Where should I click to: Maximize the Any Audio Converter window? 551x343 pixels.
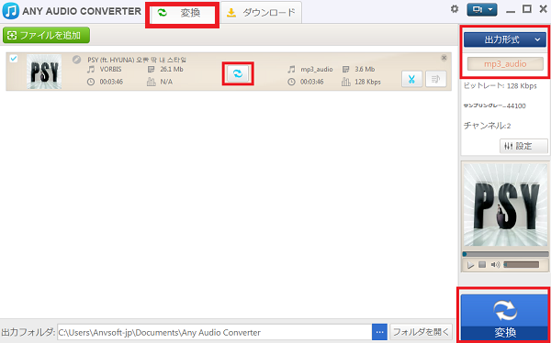tap(527, 9)
